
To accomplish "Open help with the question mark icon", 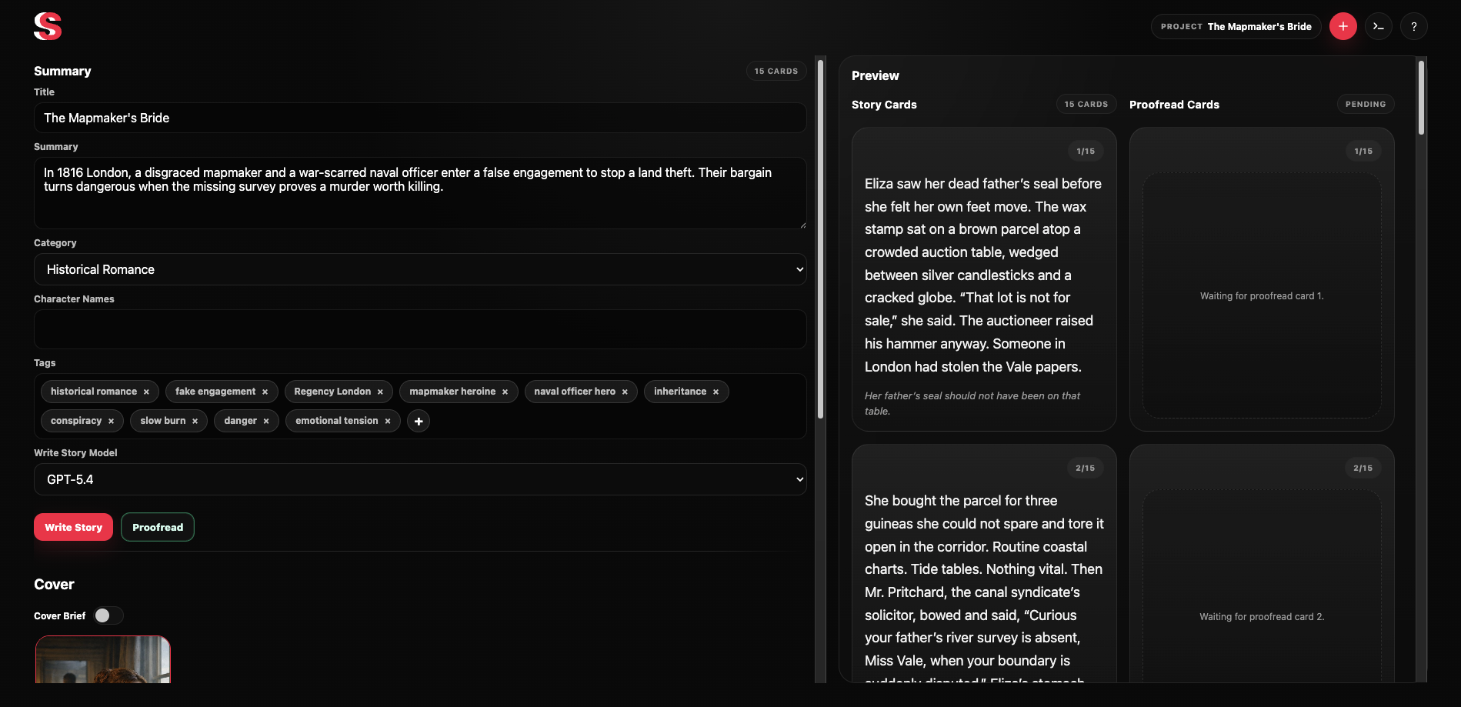I will pyautogui.click(x=1414, y=26).
